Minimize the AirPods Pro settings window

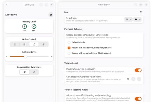click(x=136, y=5)
